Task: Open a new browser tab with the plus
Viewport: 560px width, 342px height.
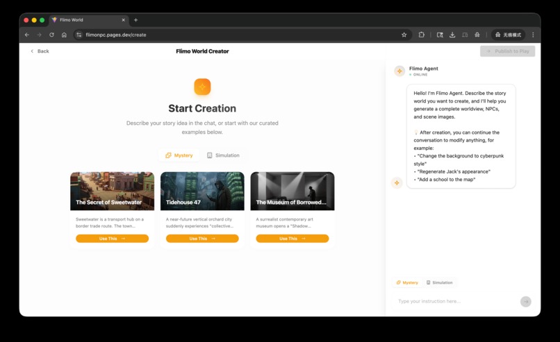Action: pyautogui.click(x=135, y=20)
